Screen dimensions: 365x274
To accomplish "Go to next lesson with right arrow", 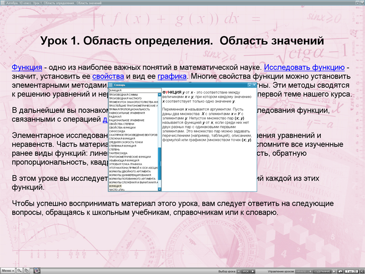I will pyautogui.click(x=252, y=269).
